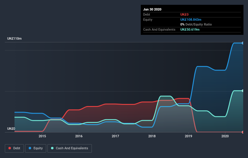Click the 2019 x-axis label
This screenshot has width=248, height=158.
coord(188,136)
